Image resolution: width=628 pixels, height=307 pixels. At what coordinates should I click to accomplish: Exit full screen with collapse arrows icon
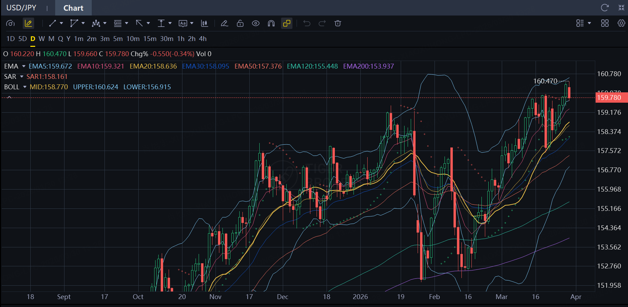621,8
